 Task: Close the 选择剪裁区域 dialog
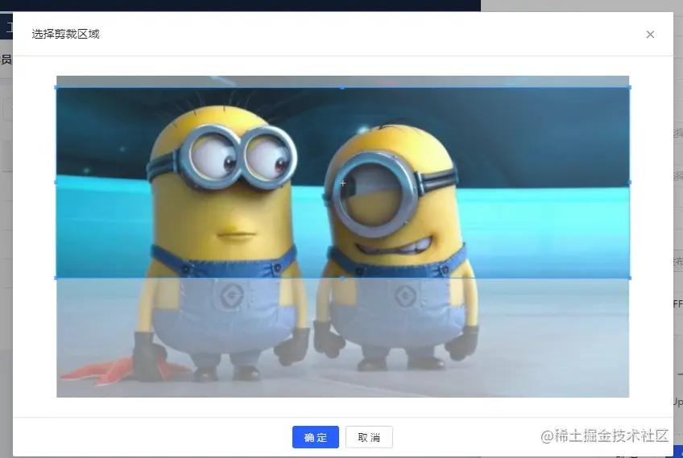[650, 35]
